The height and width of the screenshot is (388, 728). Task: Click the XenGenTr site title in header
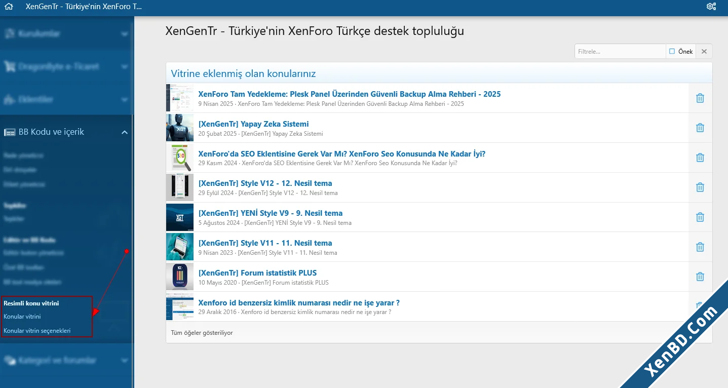pyautogui.click(x=84, y=7)
